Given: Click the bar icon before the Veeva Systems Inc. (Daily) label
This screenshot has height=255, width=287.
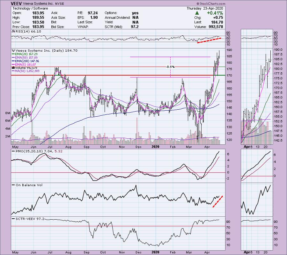Looking at the screenshot, I should (x=13, y=50).
